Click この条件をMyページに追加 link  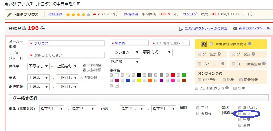(206, 29)
